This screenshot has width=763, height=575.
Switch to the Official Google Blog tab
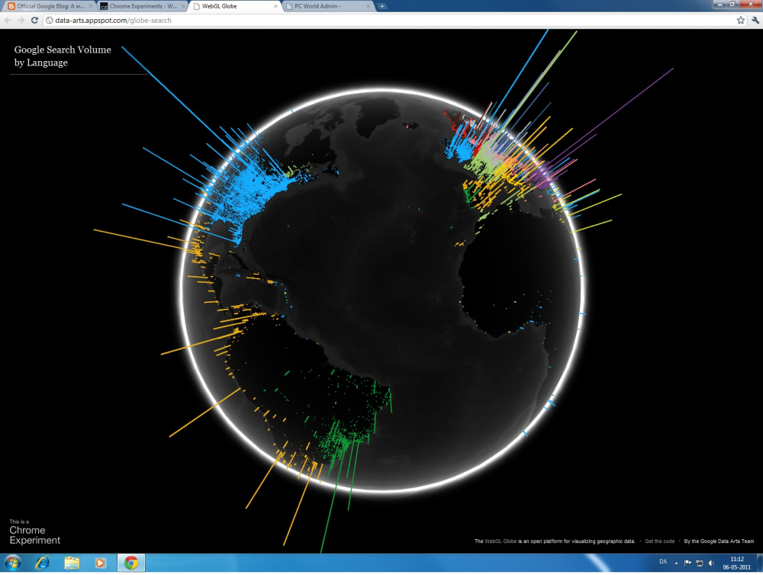[x=49, y=6]
